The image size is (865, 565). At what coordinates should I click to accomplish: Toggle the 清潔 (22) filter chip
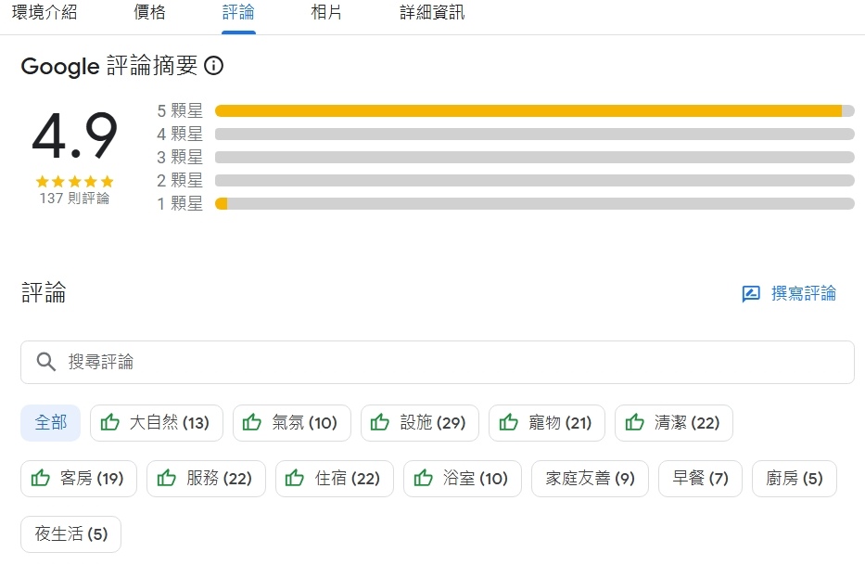point(674,423)
